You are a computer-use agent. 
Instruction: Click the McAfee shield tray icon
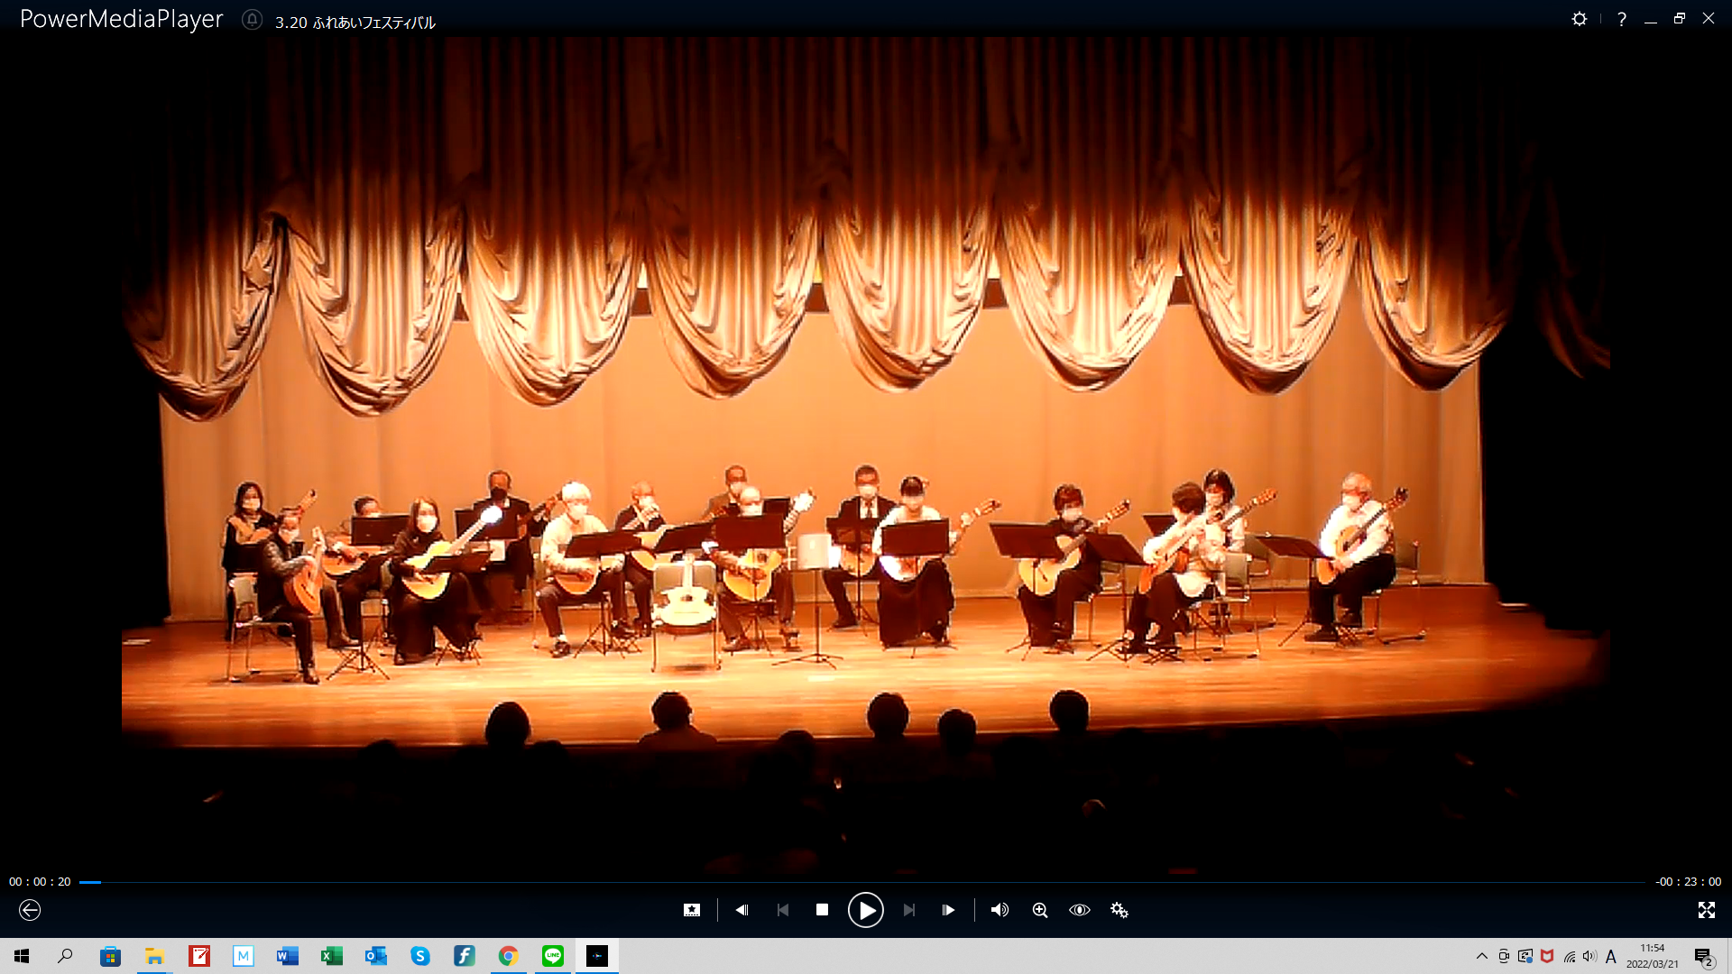tap(1547, 956)
